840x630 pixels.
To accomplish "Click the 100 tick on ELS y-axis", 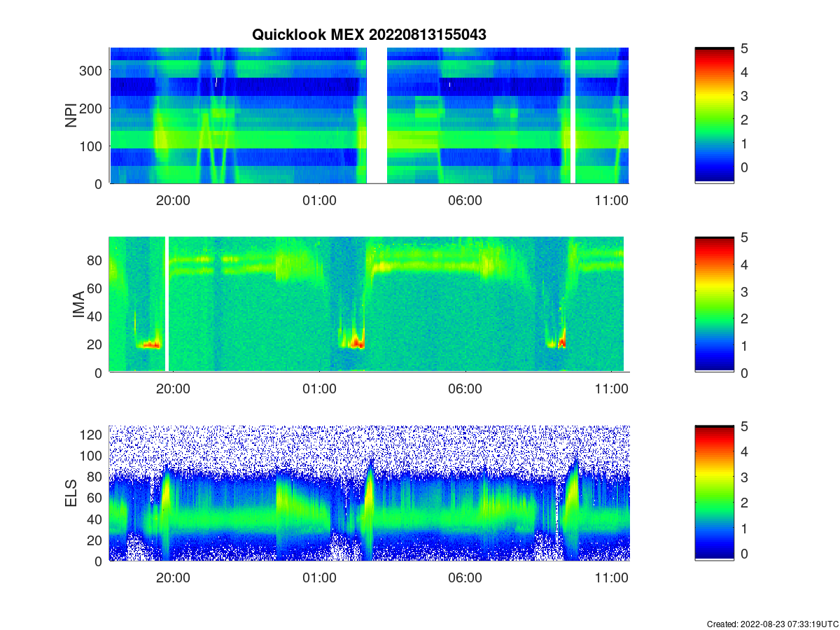I will coord(92,456).
